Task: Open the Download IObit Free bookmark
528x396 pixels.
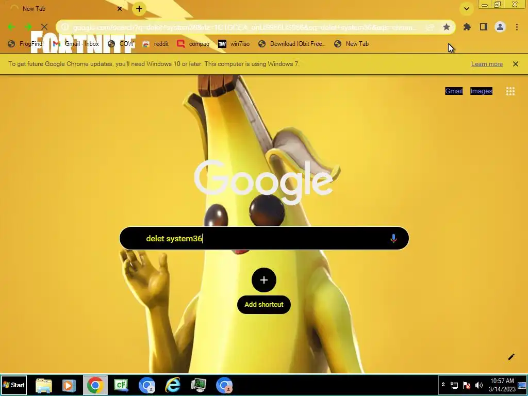Action: [292, 44]
